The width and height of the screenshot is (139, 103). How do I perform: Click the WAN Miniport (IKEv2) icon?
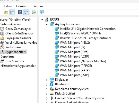(x=57, y=43)
